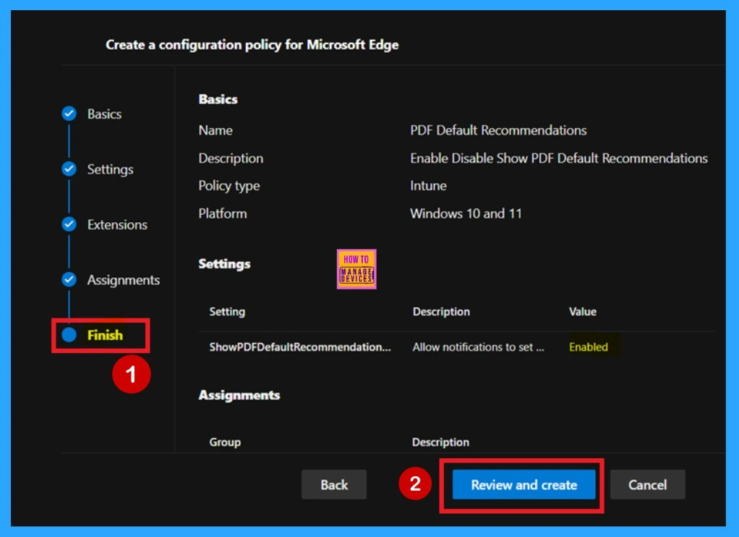Screen dimensions: 739x537
Task: Click the Platform field label
Action: click(223, 213)
